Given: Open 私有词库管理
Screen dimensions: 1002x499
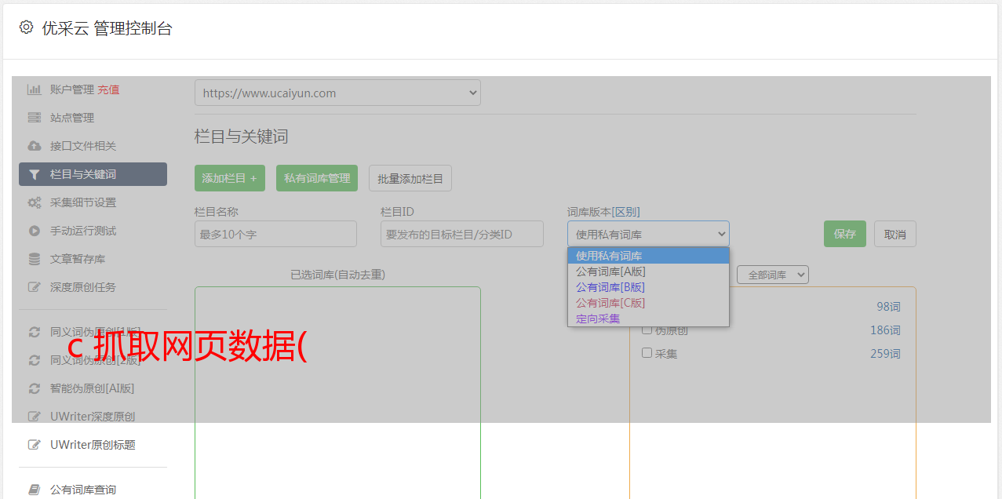Looking at the screenshot, I should tap(317, 178).
